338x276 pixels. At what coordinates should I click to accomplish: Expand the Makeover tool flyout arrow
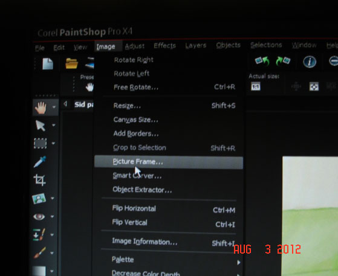53,198
